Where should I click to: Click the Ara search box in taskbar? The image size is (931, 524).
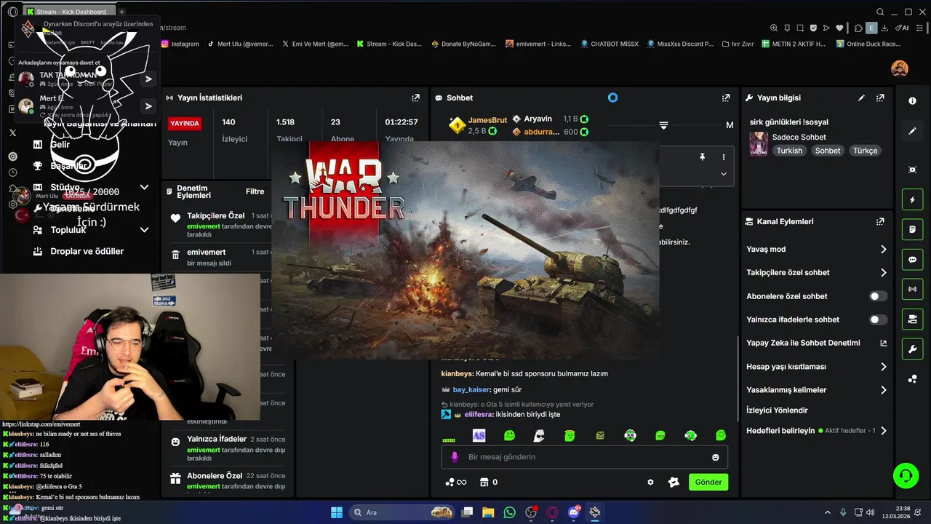coord(401,512)
